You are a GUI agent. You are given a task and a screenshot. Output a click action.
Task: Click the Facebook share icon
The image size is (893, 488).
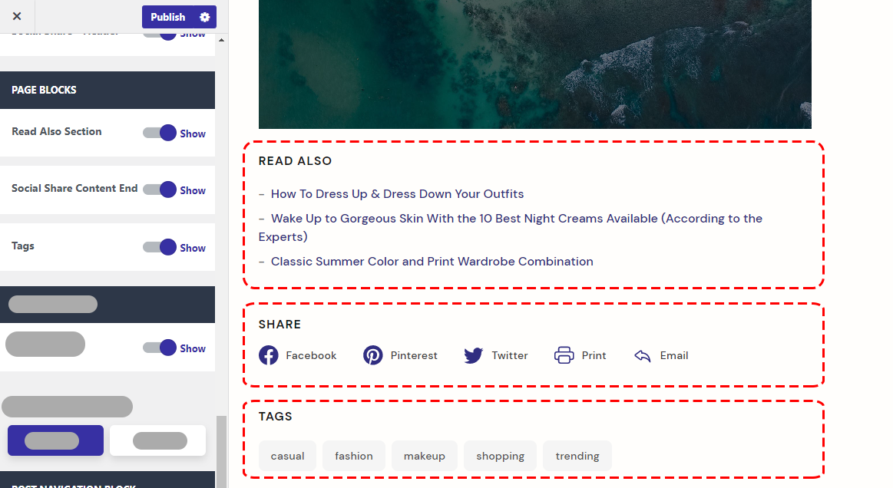(268, 355)
